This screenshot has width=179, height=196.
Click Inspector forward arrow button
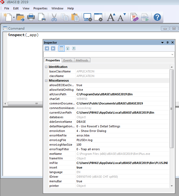[x=53, y=48]
